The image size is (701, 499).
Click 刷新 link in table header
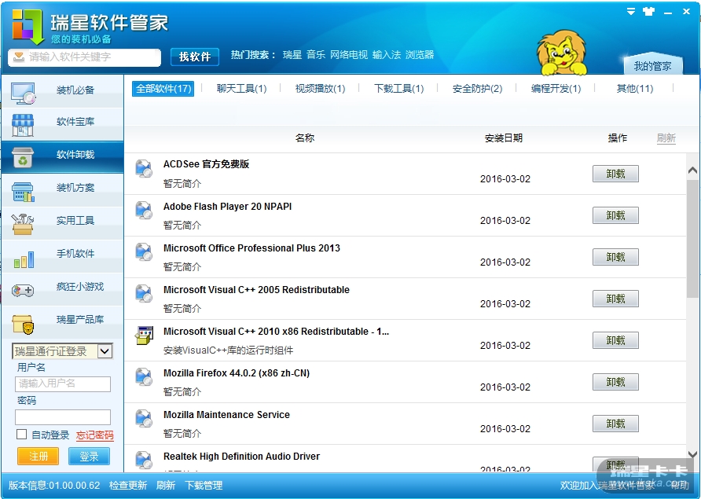(x=666, y=138)
